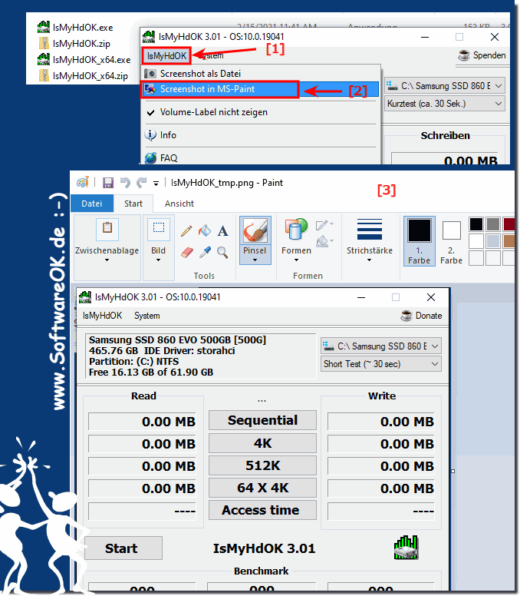
Task: Pick the gray palette swatch
Action: [493, 224]
